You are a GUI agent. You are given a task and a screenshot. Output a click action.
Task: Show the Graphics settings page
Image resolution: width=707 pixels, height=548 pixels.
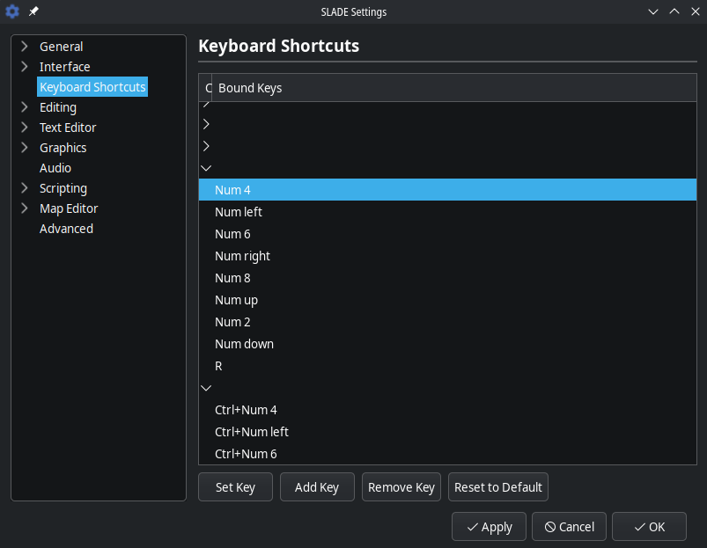pos(63,148)
